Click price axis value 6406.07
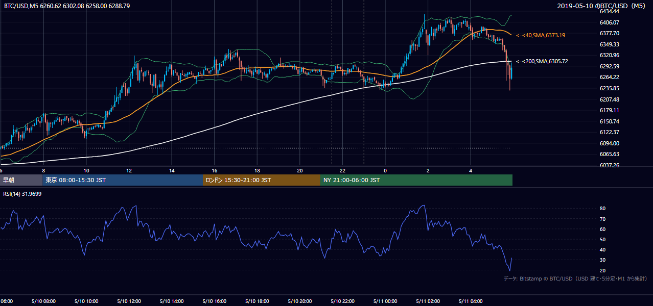Screen dimensions: 653x306 tap(610, 22)
